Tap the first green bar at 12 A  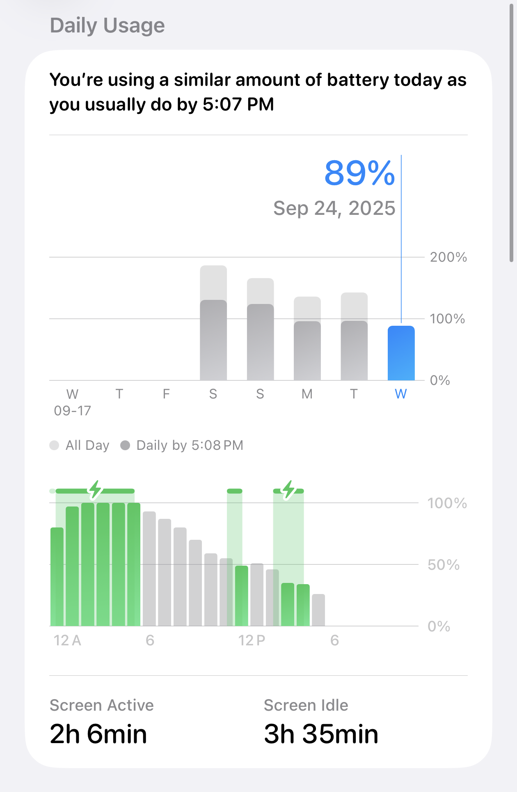[57, 577]
